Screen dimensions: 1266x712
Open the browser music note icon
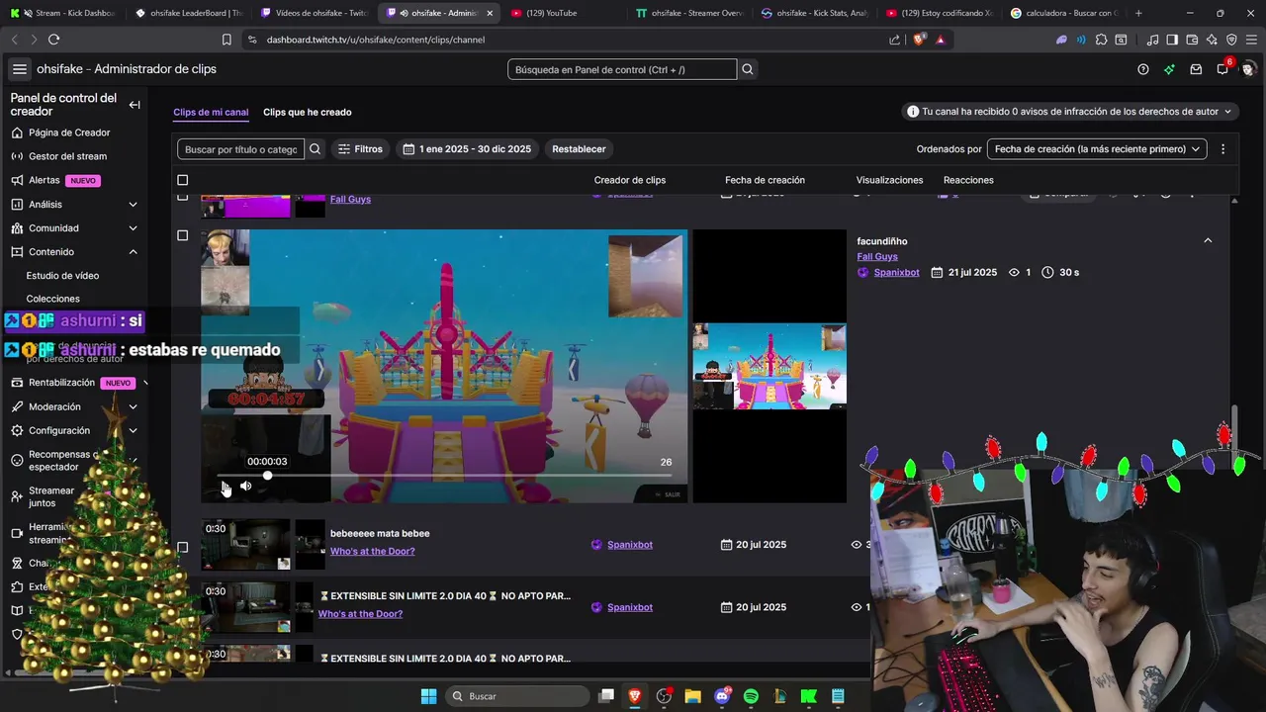(1152, 40)
